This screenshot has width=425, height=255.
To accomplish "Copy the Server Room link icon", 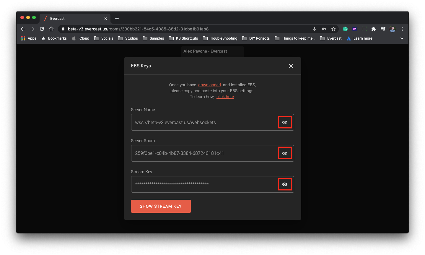I will tap(285, 153).
